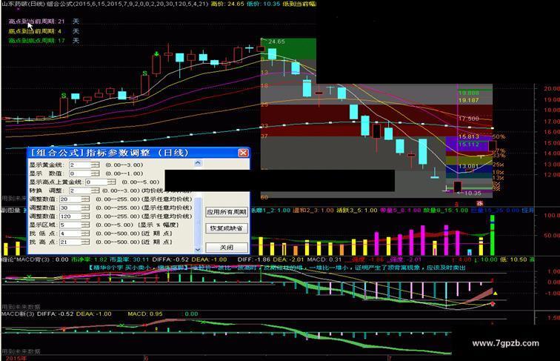The height and width of the screenshot is (361, 560).
Task: Click the month 7 timeline marker
Action: pos(390,358)
